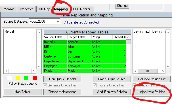Click the (In)Activate Policies button

point(152,92)
